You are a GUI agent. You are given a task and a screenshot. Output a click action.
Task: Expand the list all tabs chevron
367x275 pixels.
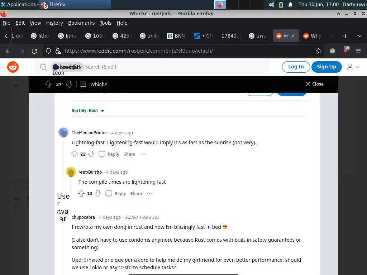click(x=360, y=36)
